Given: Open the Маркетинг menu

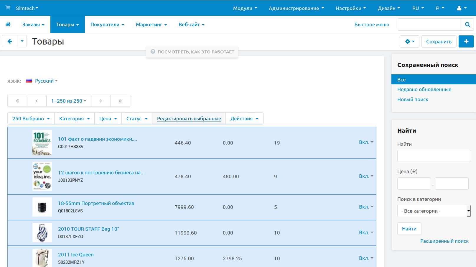Looking at the screenshot, I should point(151,24).
